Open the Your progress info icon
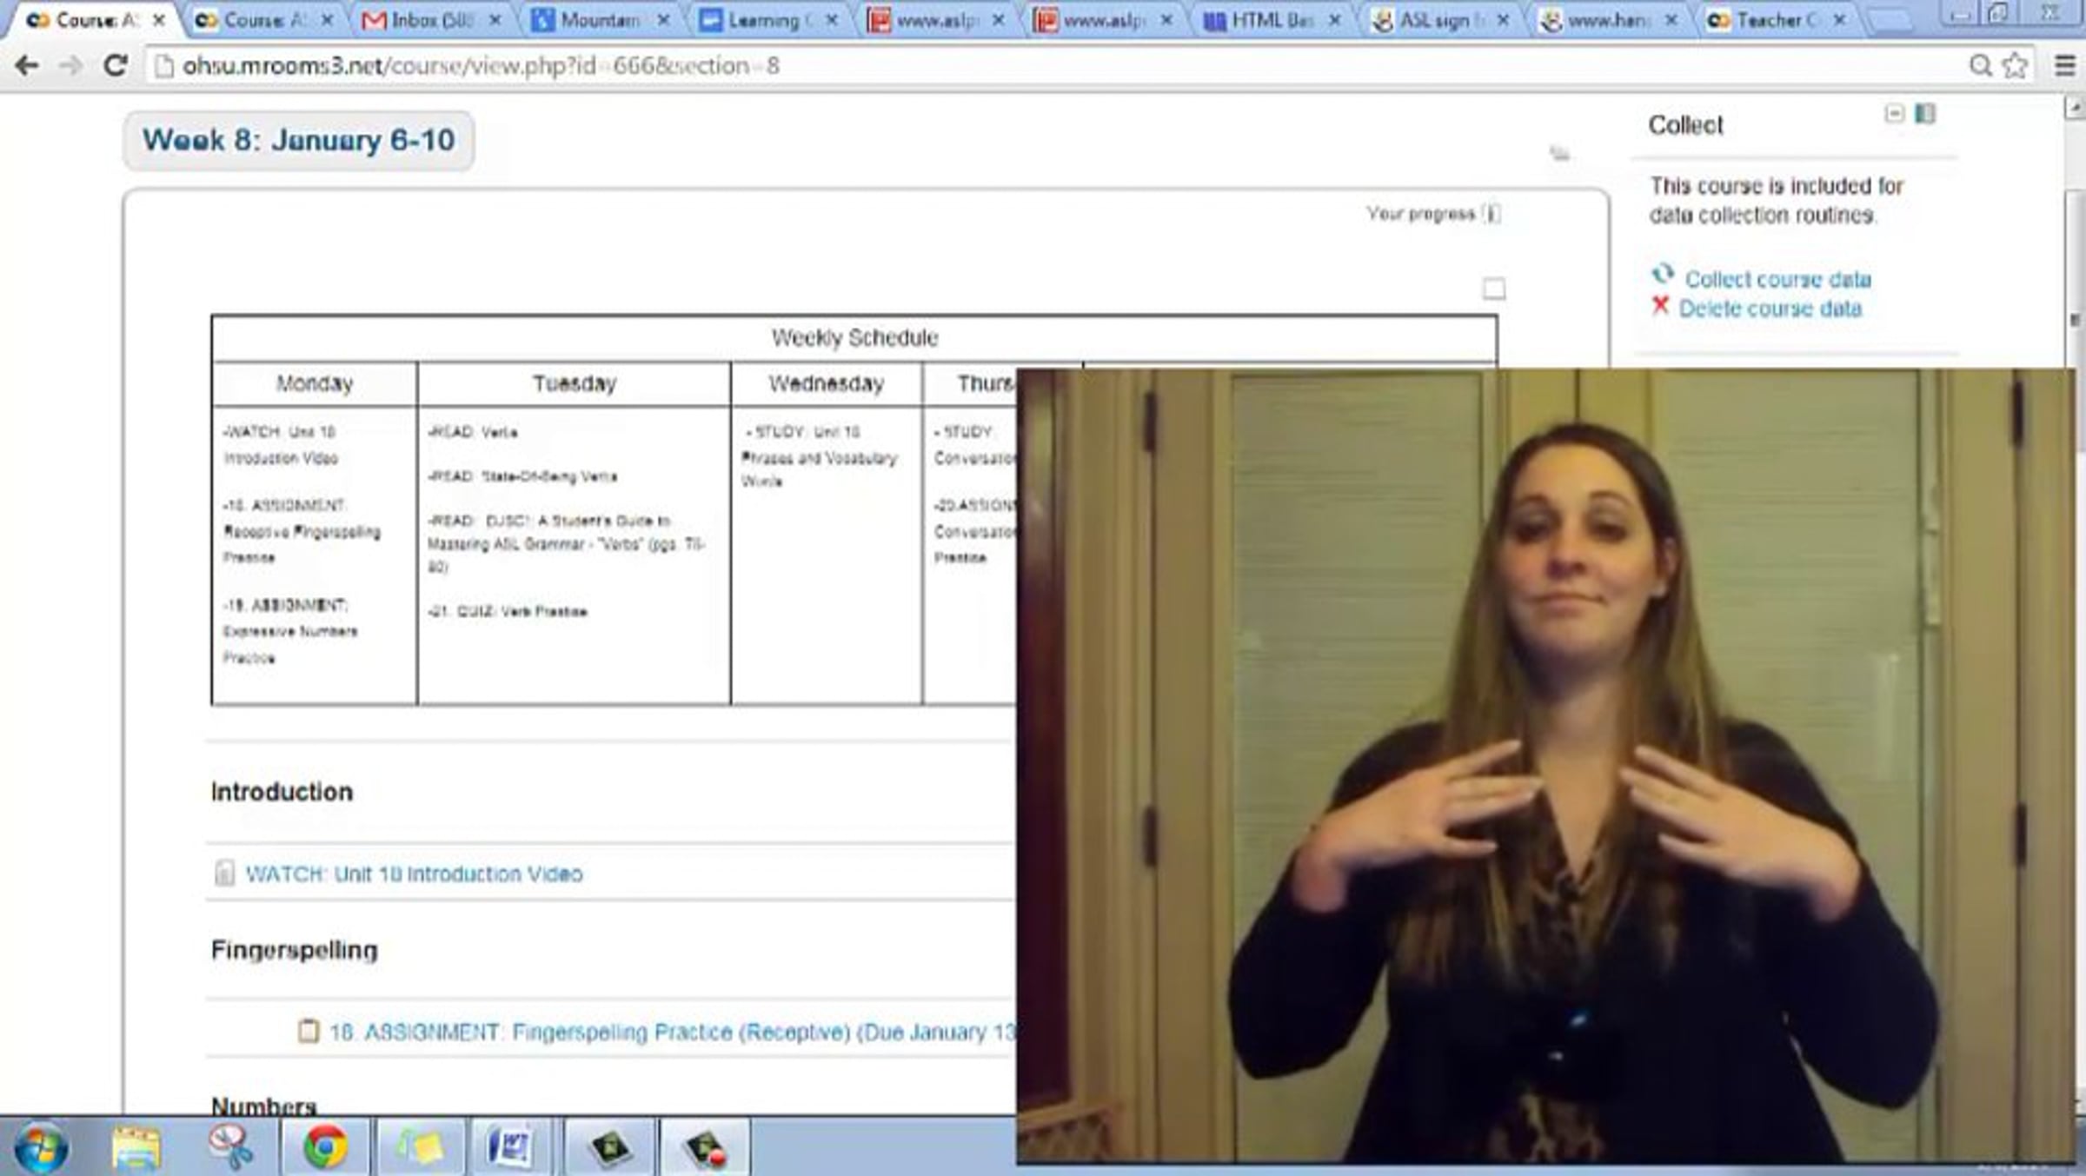Viewport: 2086px width, 1176px height. click(1491, 214)
